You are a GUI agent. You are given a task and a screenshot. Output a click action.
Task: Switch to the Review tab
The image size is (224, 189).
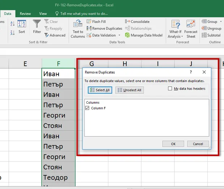(x=25, y=14)
